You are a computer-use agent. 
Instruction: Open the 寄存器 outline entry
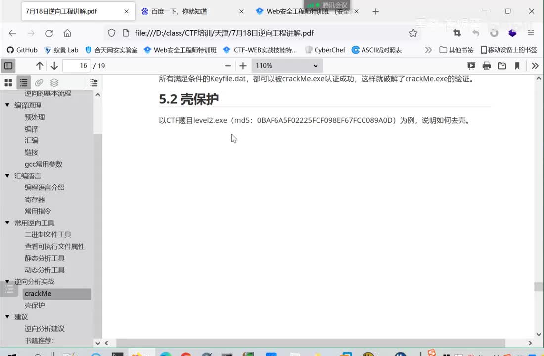coord(35,199)
